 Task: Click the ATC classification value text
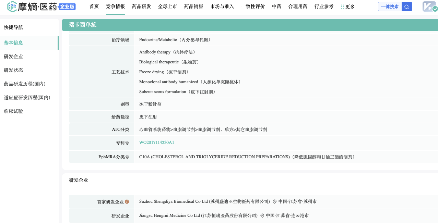coord(203,129)
